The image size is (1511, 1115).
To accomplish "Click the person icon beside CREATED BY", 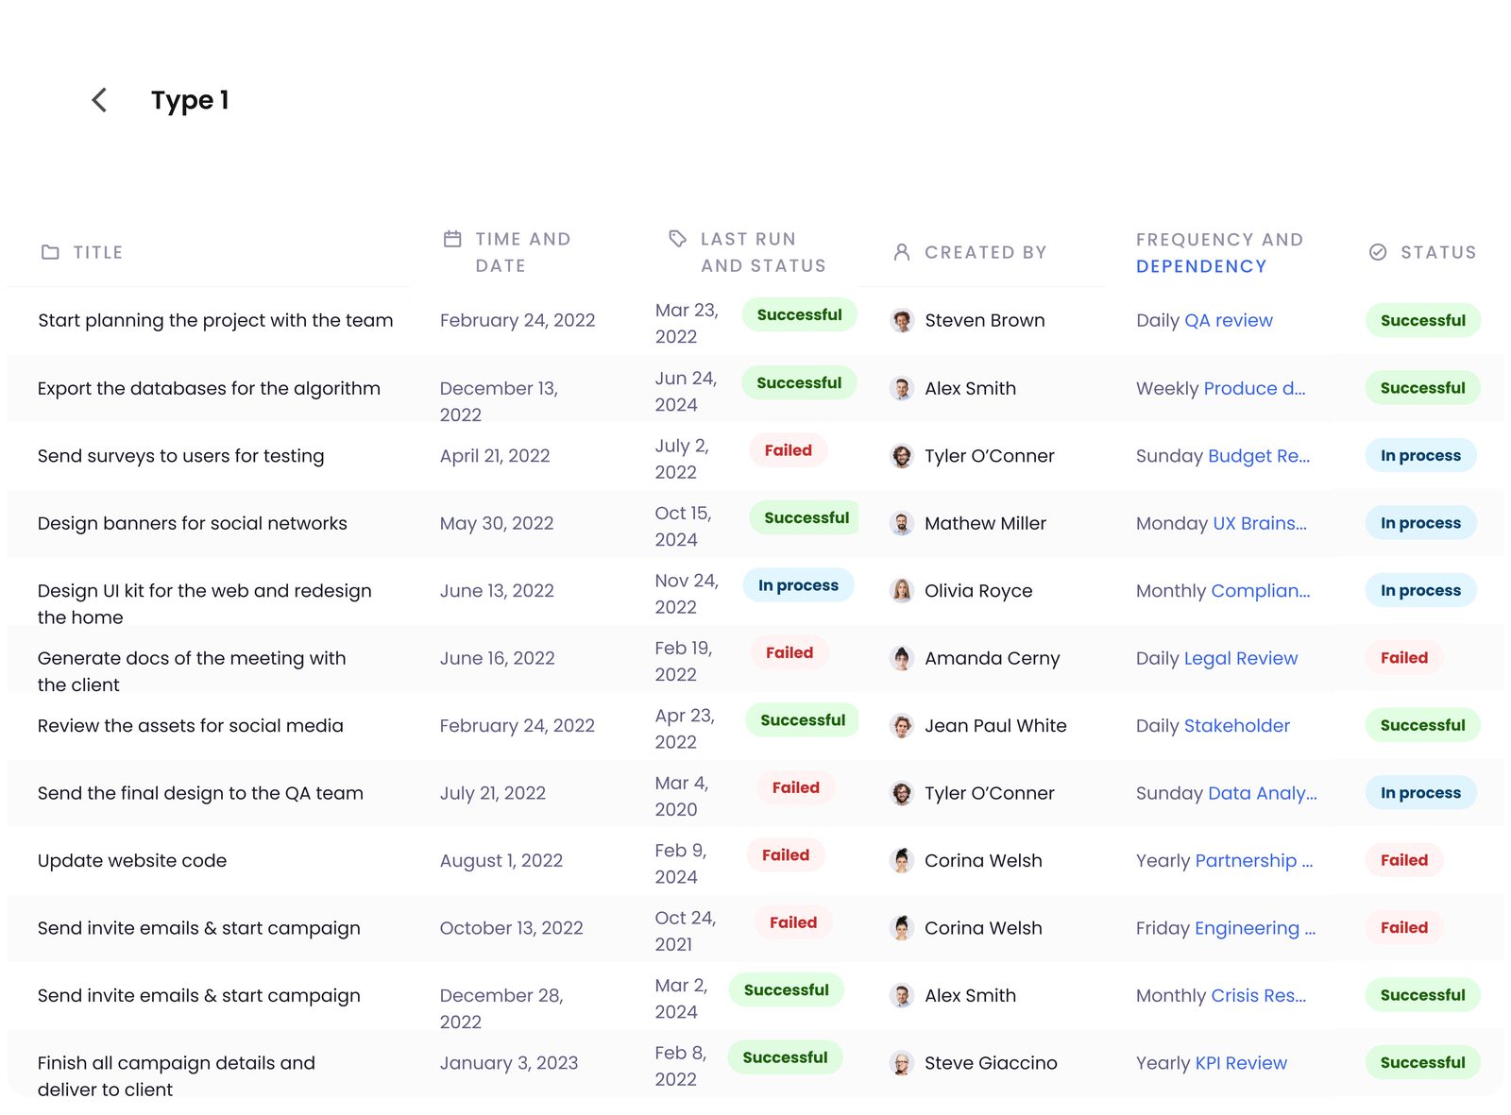I will tap(902, 252).
